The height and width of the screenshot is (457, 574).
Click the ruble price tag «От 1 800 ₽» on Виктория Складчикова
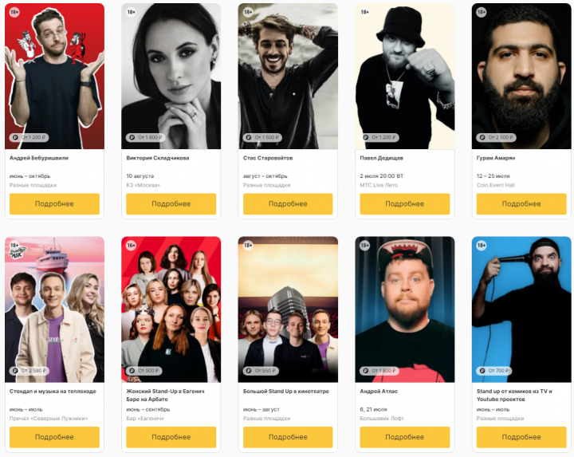pyautogui.click(x=146, y=137)
